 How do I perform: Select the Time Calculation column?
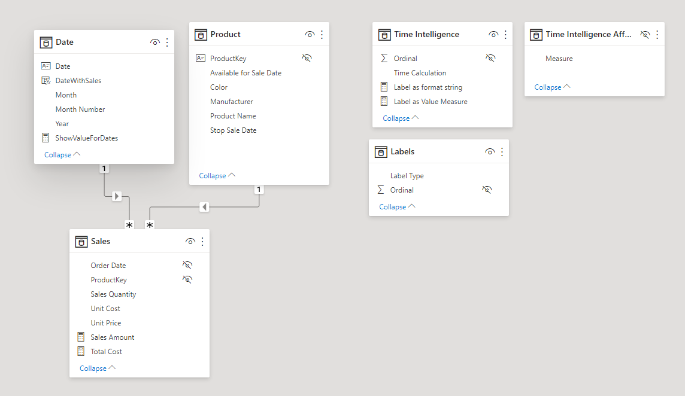click(x=420, y=73)
